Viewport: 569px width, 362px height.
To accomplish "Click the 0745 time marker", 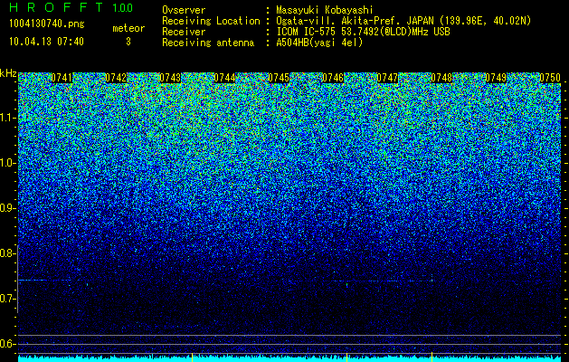I will click(279, 78).
